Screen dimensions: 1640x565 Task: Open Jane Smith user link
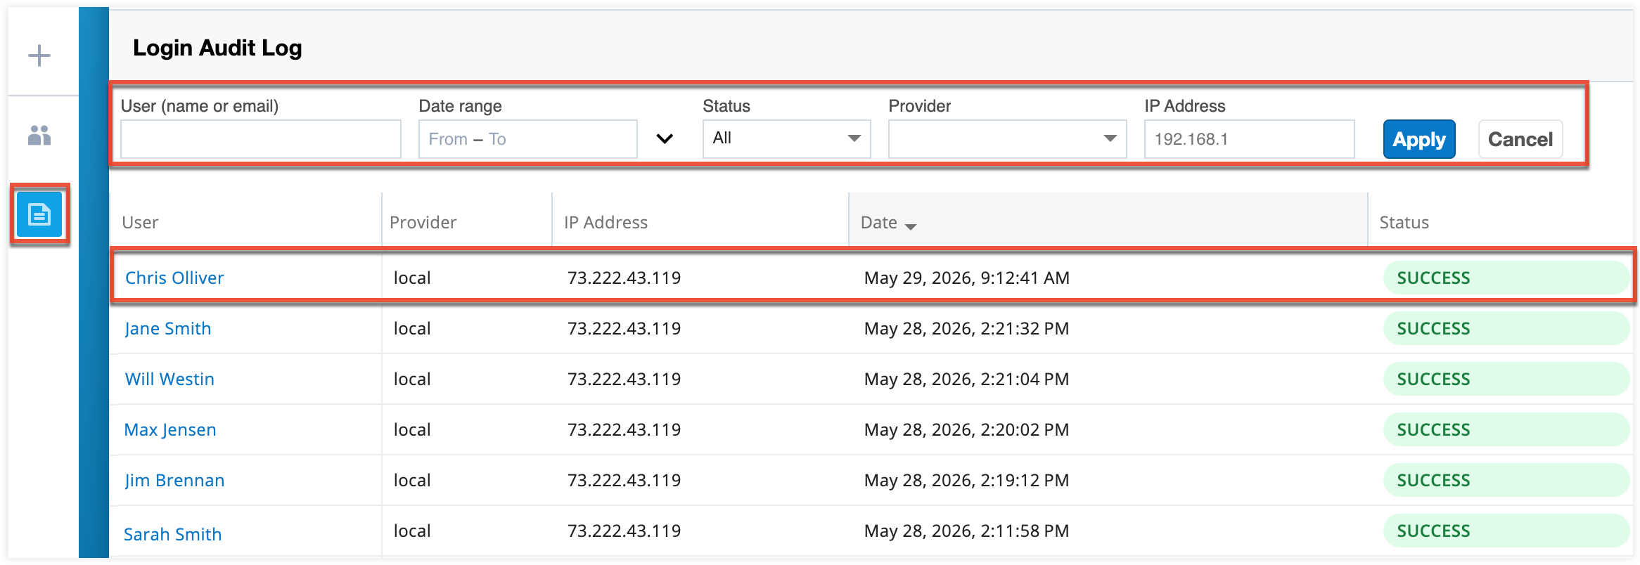point(168,328)
